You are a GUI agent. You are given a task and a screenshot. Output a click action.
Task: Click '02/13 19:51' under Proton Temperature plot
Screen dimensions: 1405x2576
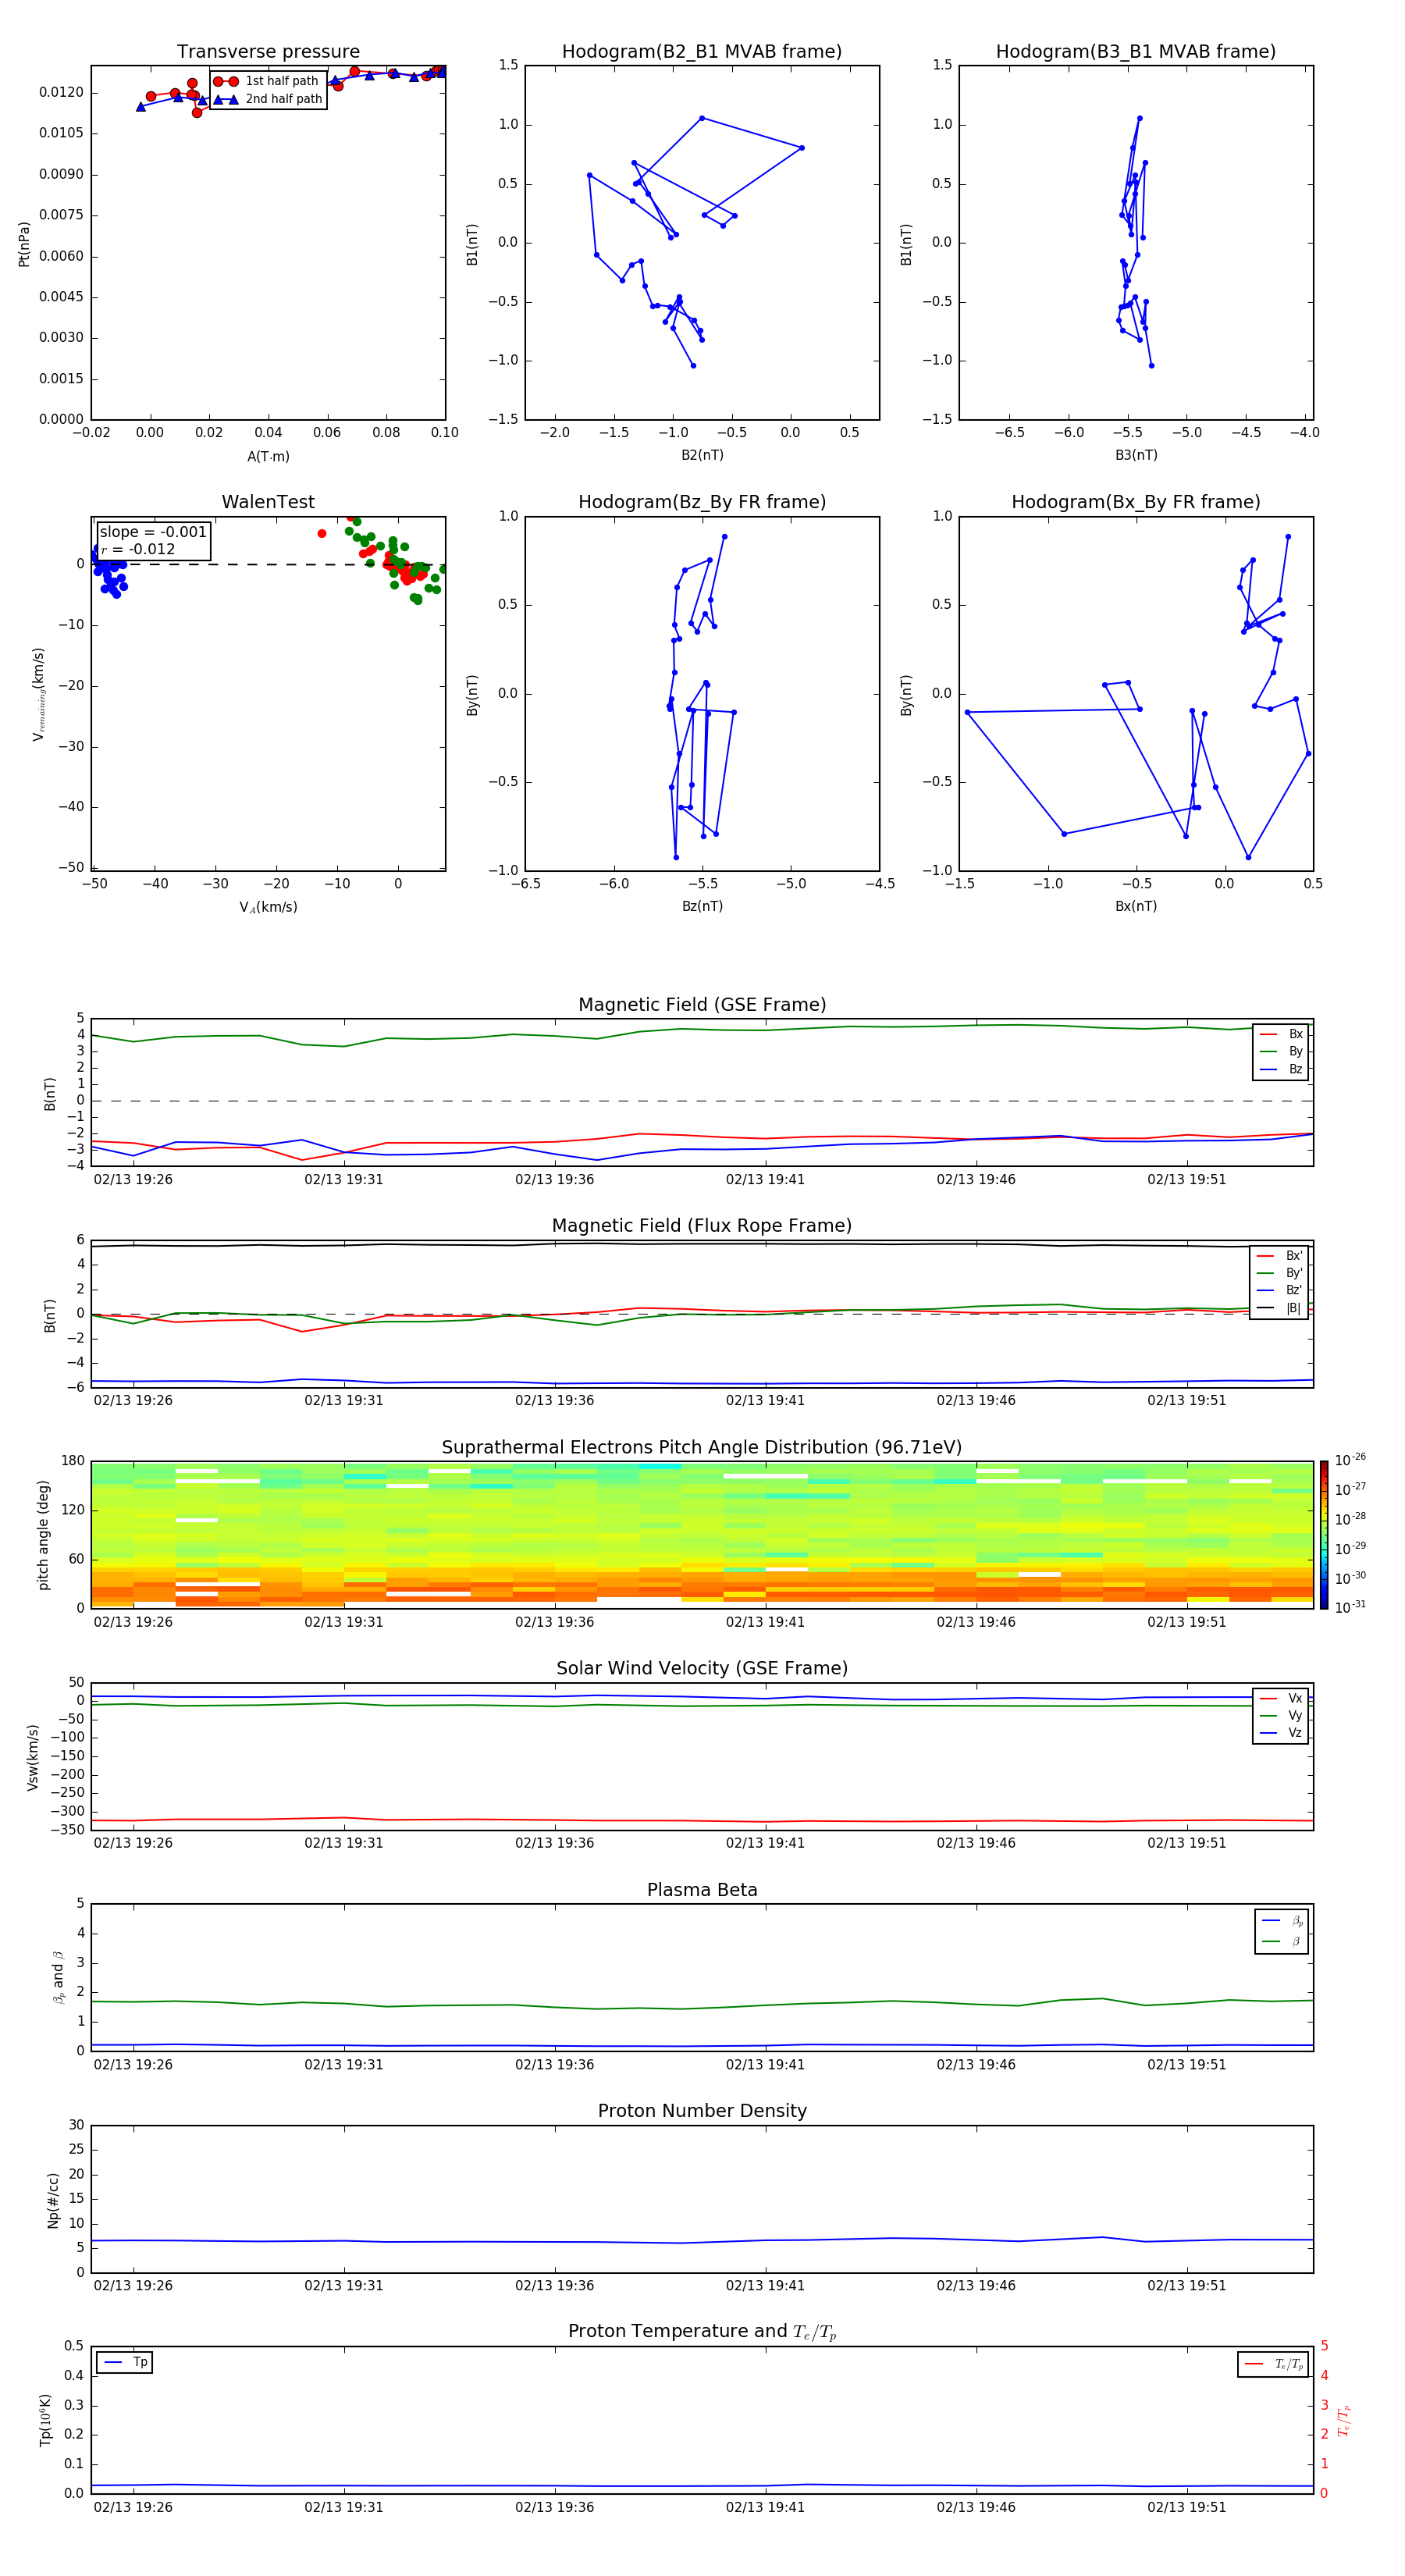pyautogui.click(x=1186, y=2507)
